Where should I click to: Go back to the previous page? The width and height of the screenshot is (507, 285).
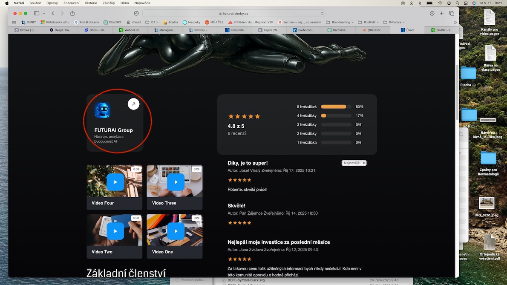pos(53,13)
